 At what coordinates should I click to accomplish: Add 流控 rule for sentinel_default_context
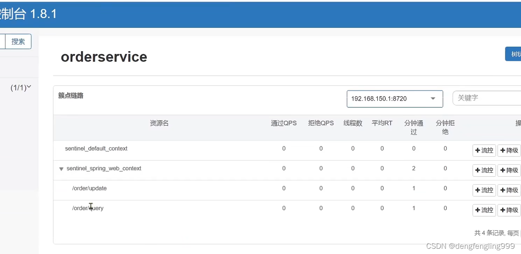[x=484, y=151]
